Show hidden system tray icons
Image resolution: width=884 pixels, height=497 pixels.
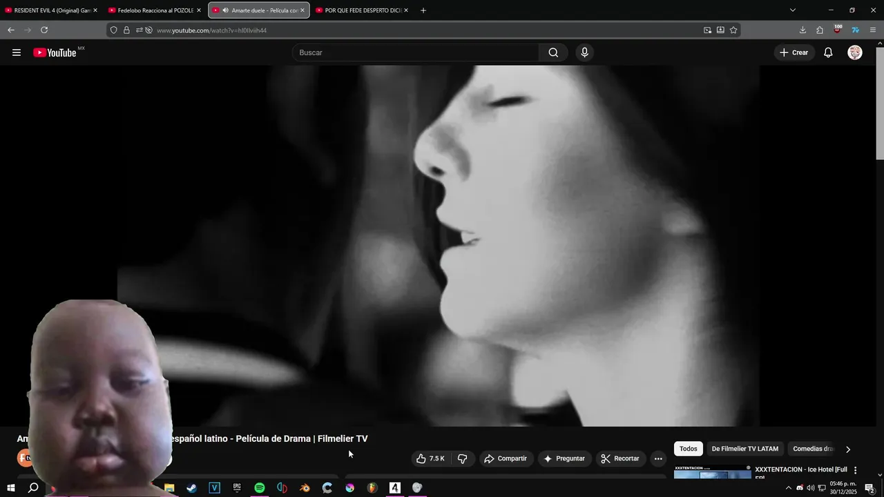click(789, 488)
